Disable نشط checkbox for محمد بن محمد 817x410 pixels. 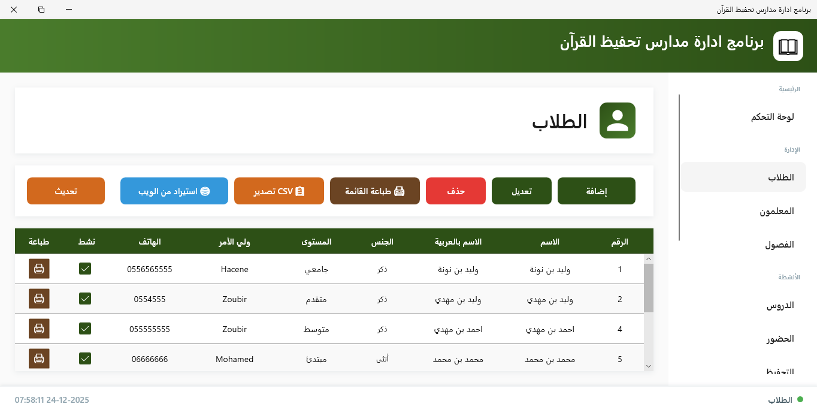click(x=85, y=358)
